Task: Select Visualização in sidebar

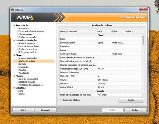Action: 24,73
